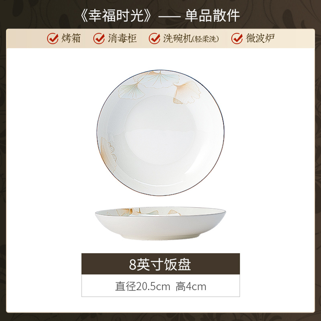Click the red checkmark beside 洗碗机
The width and height of the screenshot is (321, 321).
[155, 39]
